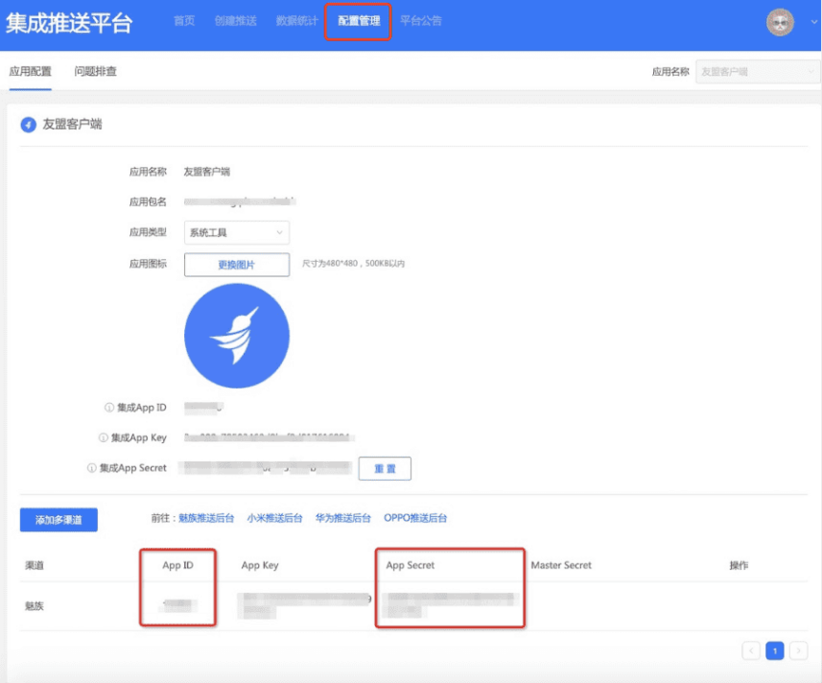The width and height of the screenshot is (822, 683).
Task: Select page 1 in pagination
Action: 775,651
